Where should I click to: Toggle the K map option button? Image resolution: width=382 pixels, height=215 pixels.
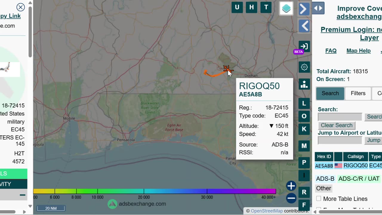click(x=304, y=129)
